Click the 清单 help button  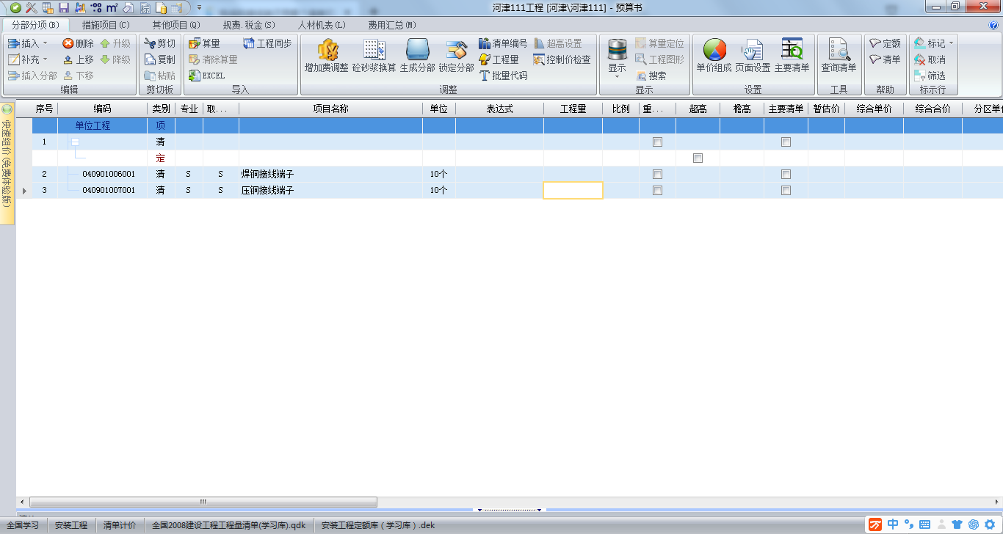(885, 59)
